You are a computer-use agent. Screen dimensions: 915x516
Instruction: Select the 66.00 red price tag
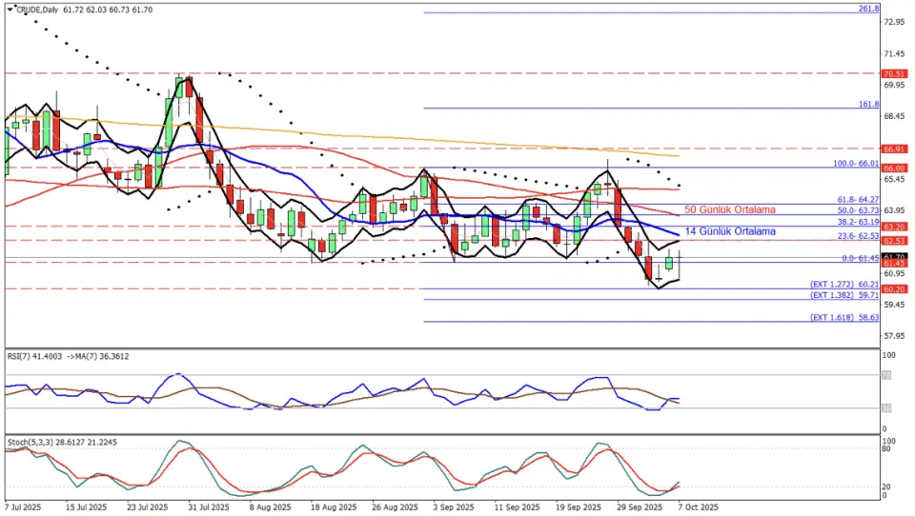893,168
